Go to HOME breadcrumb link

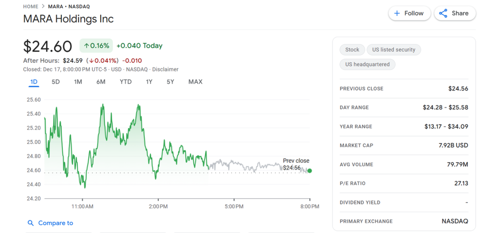[x=31, y=6]
